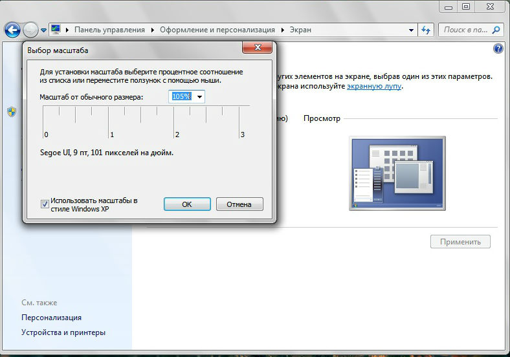This screenshot has width=510, height=357.
Task: Expand the recent pages arrow beside Forward button
Action: coord(43,30)
